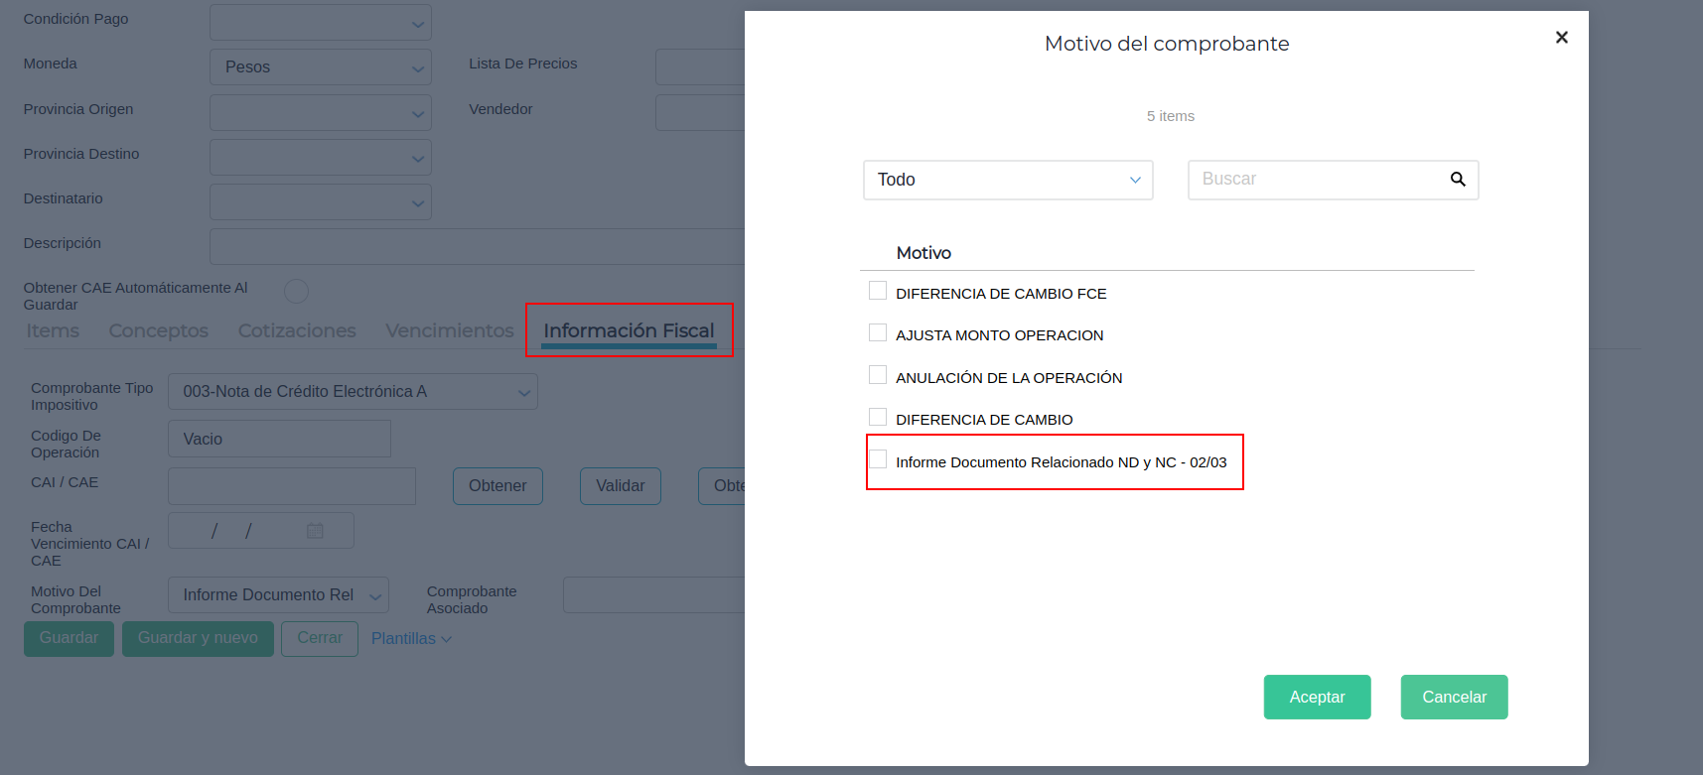Click the Cancelar button
The image size is (1703, 775).
(1454, 698)
